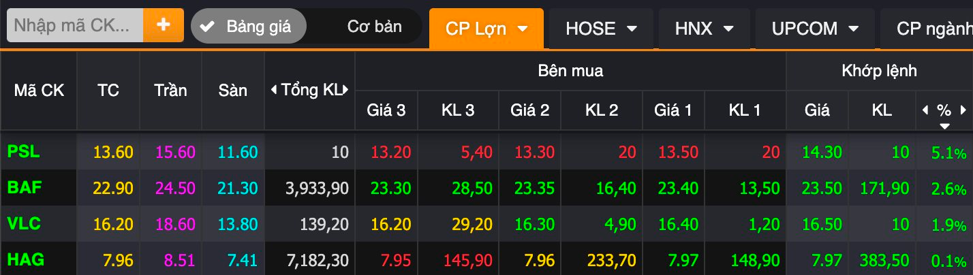Switch to Cơ bản view toggle
This screenshot has height=275, width=973.
pos(374,27)
